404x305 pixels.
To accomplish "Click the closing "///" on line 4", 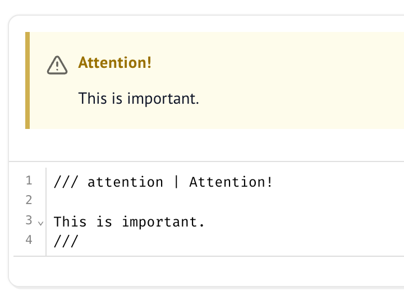I will click(66, 242).
